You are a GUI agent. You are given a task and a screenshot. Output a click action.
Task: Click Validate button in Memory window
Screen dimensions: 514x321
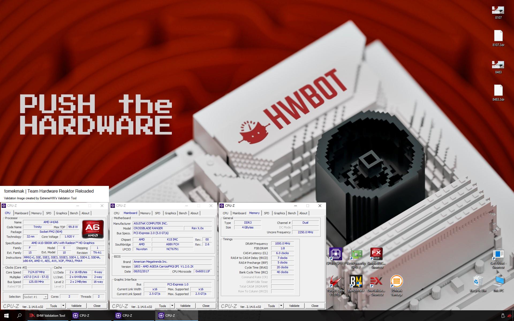tap(294, 306)
